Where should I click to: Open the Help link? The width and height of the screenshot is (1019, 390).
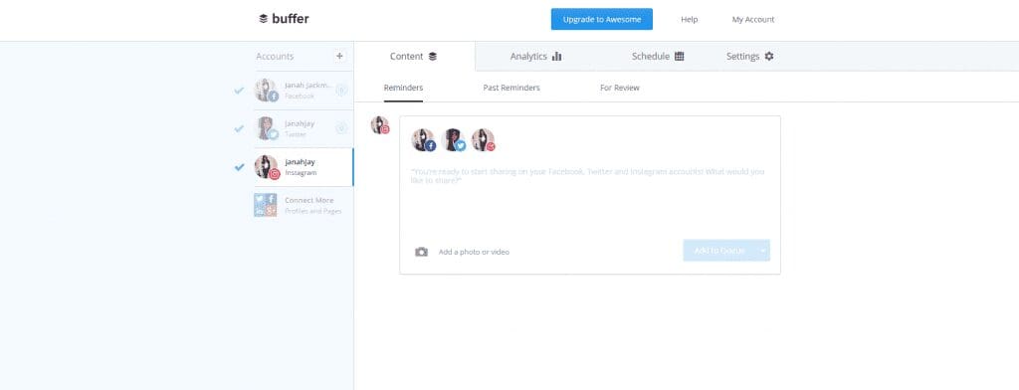coord(689,20)
